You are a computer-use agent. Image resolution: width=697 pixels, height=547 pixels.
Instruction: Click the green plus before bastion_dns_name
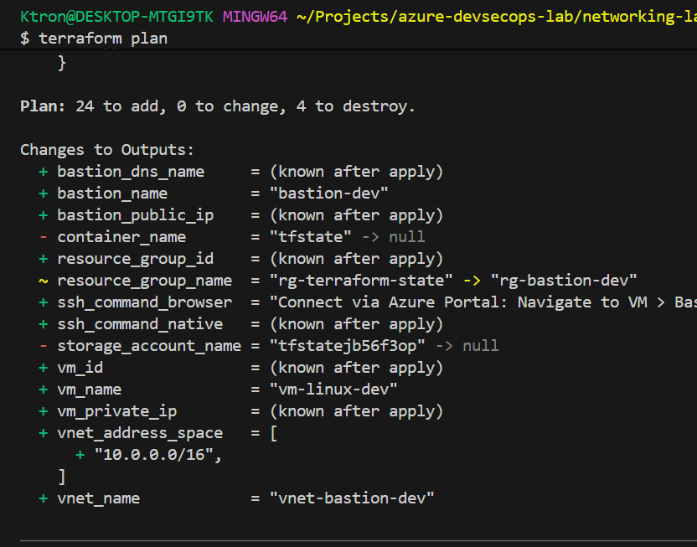click(43, 172)
